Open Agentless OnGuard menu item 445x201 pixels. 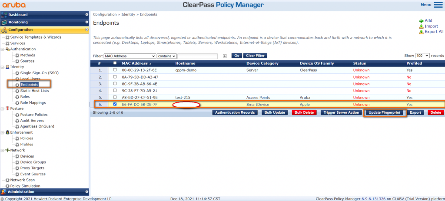pyautogui.click(x=37, y=126)
